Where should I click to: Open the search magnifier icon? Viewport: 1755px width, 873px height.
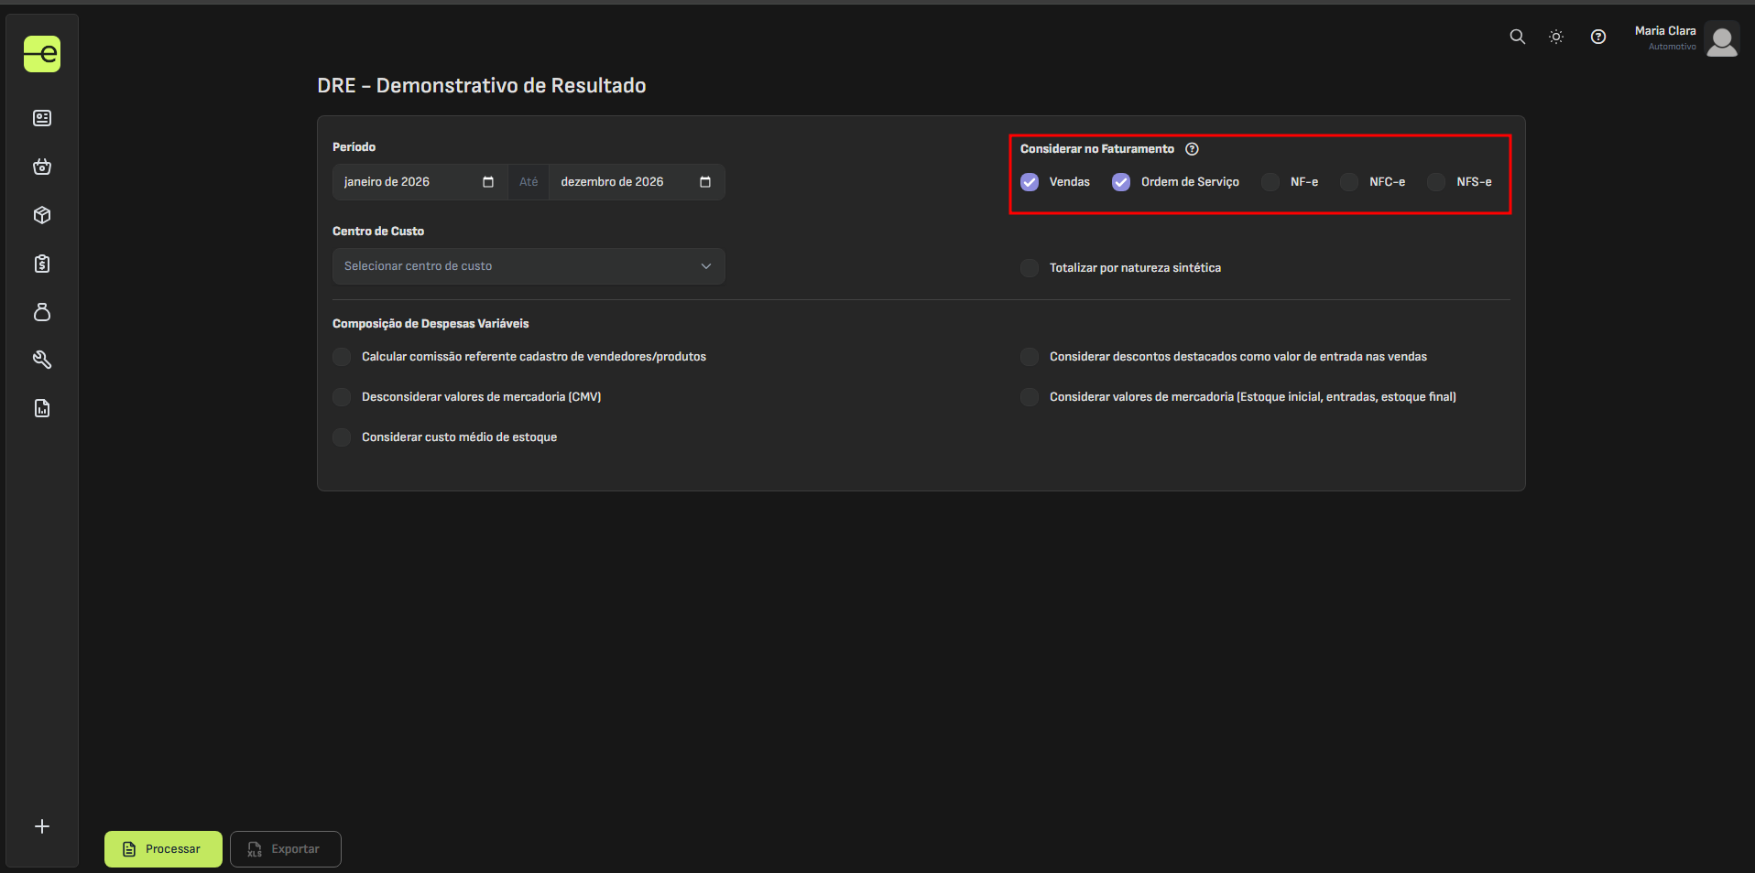coord(1516,37)
